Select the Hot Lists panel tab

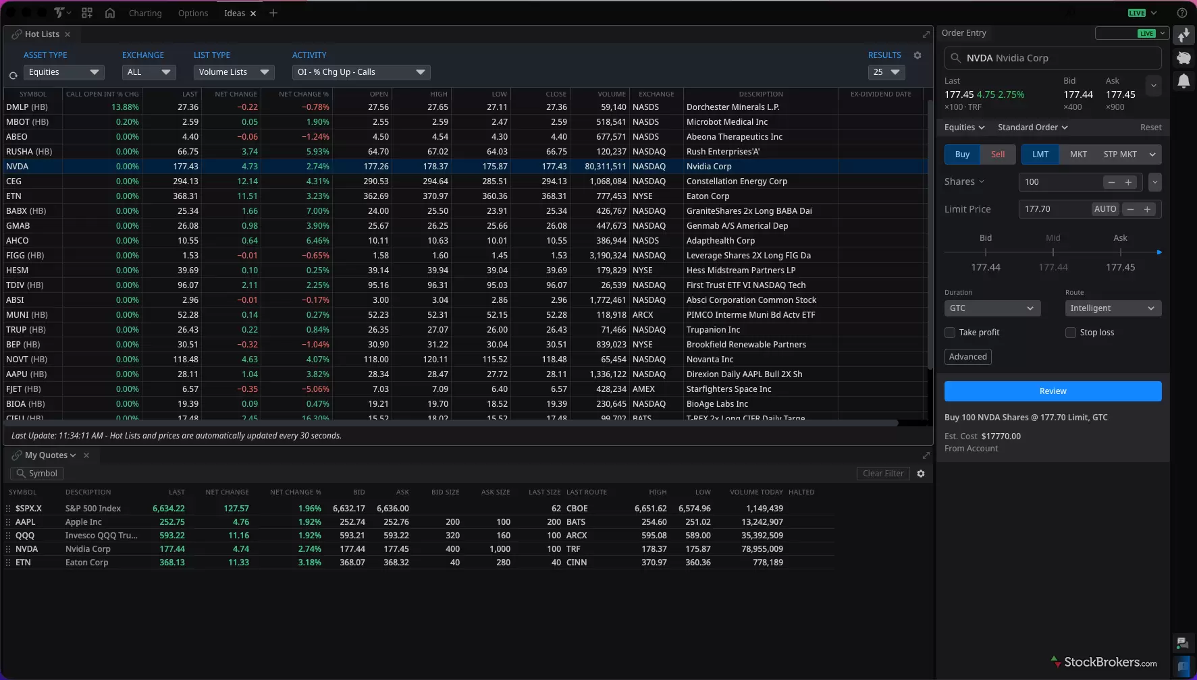pos(42,34)
